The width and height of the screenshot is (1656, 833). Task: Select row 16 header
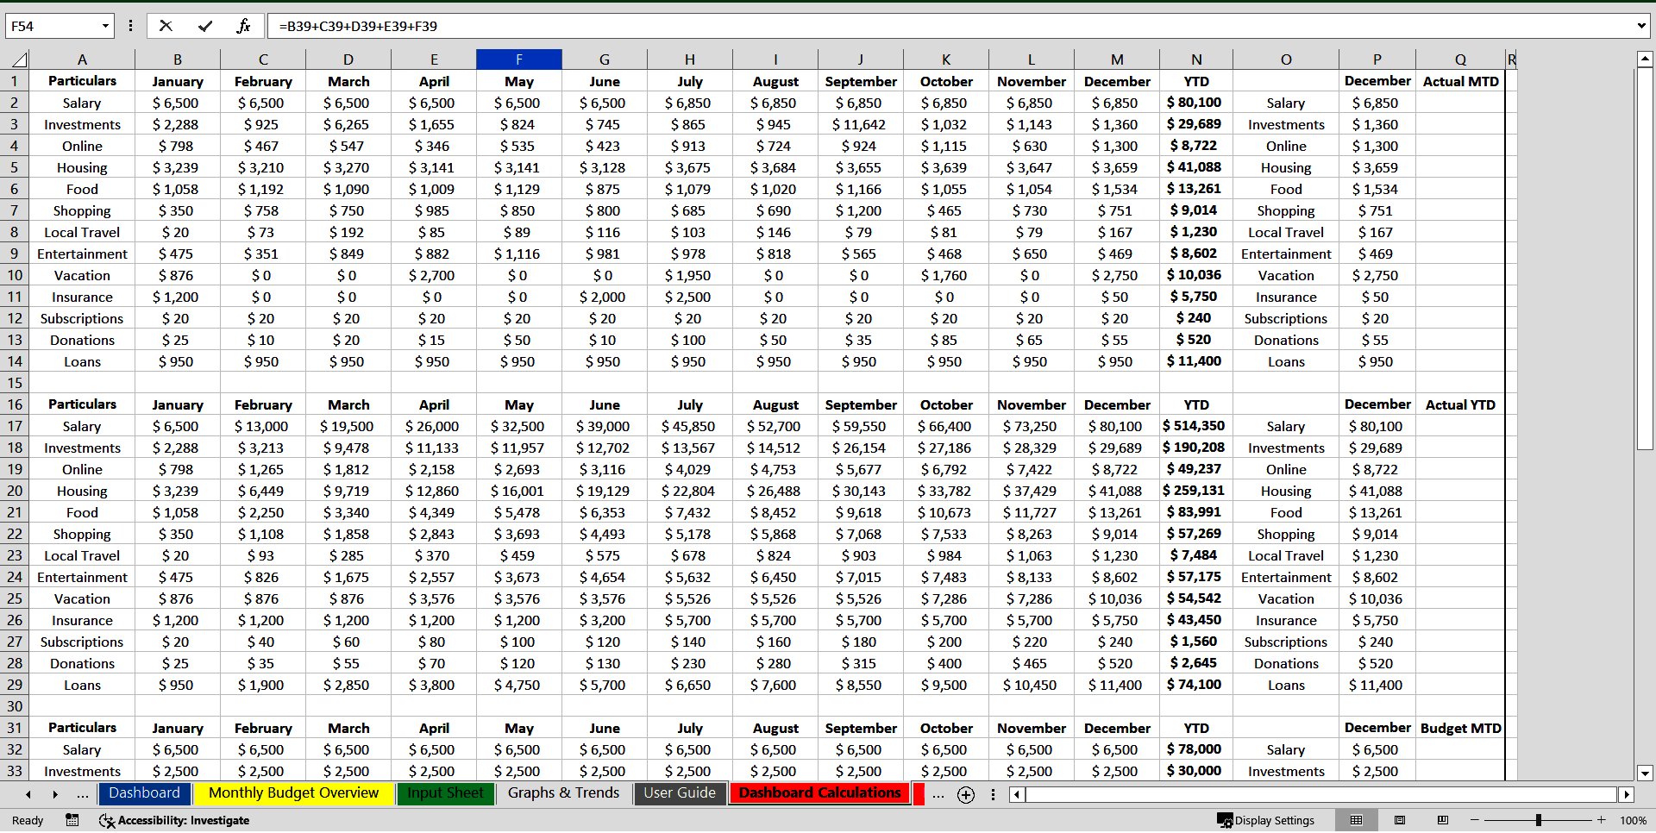pos(15,404)
